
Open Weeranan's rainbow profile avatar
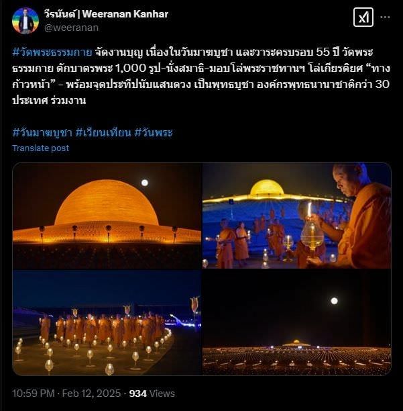click(x=25, y=21)
